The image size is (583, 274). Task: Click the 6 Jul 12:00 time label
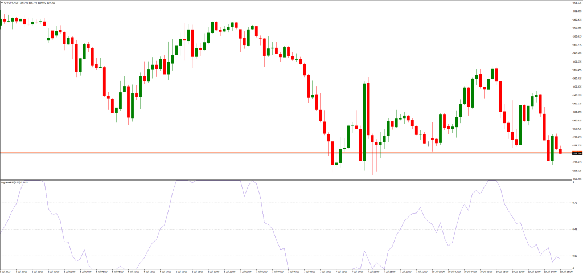(149, 272)
